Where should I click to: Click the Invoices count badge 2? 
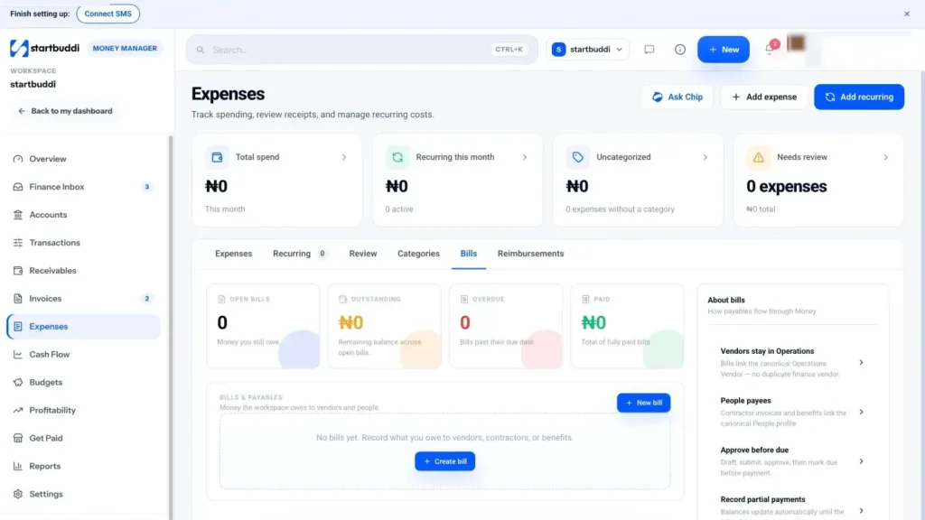[147, 298]
